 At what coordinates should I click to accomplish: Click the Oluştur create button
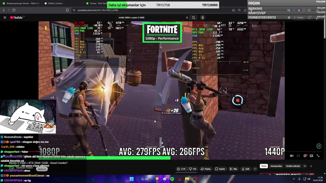pos(298,18)
